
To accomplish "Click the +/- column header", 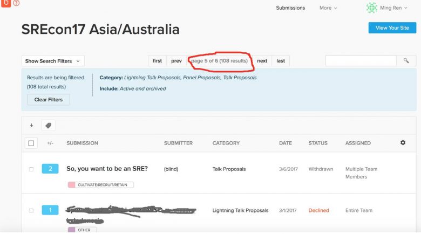I will click(50, 143).
